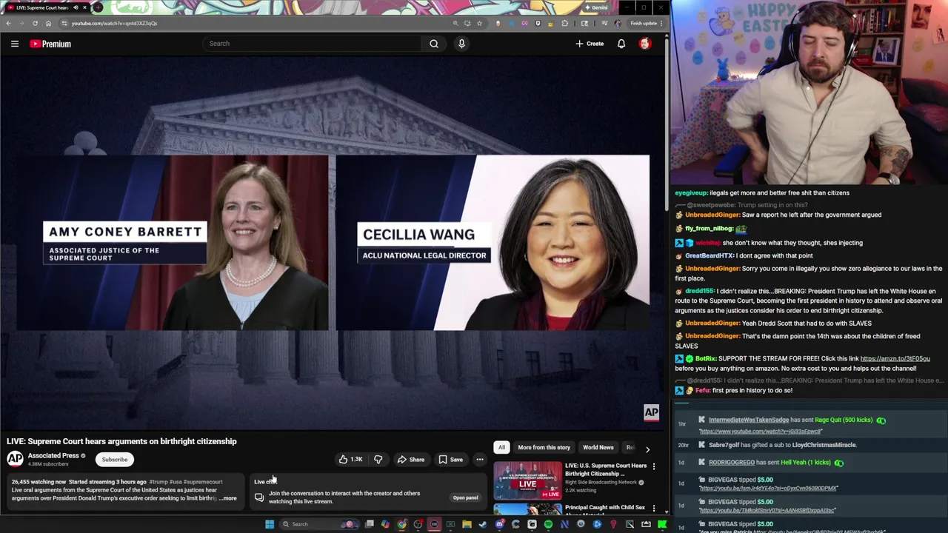
Task: Open File Explorer from taskbar
Action: coord(467,524)
